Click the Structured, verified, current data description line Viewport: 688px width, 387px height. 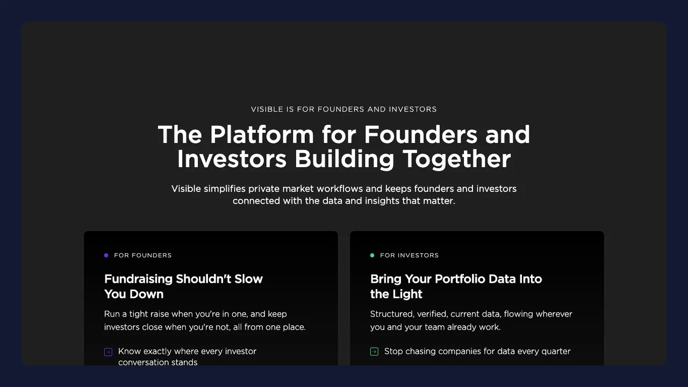coord(471,314)
